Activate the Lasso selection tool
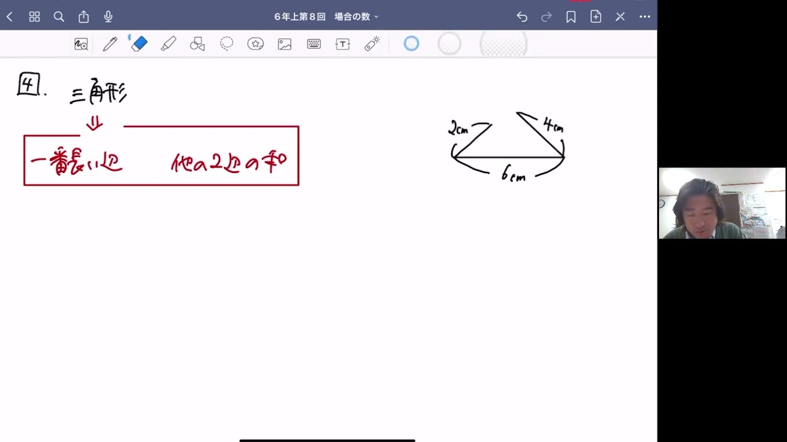The image size is (787, 442). (226, 44)
